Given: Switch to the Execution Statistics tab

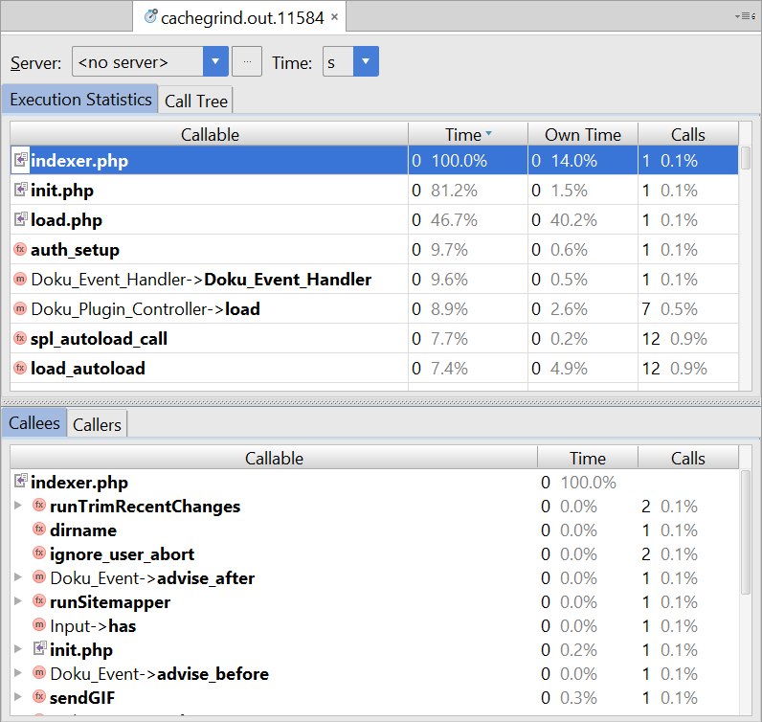Looking at the screenshot, I should click(x=80, y=100).
